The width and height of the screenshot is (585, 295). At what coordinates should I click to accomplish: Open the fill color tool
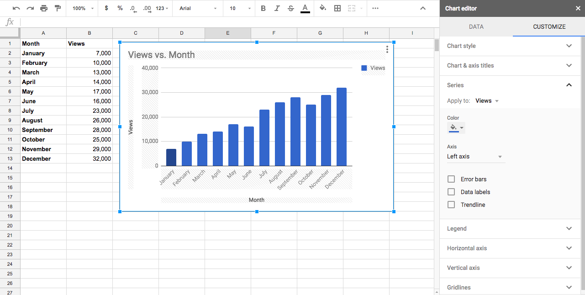click(321, 8)
